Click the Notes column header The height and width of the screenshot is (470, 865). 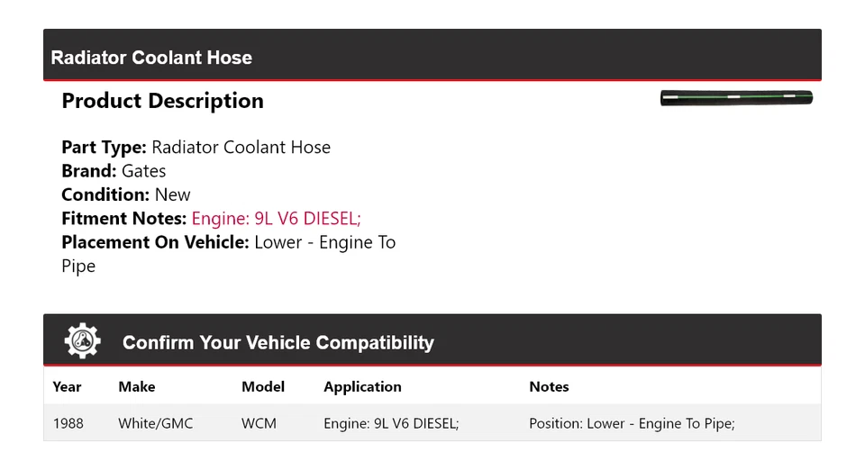[x=549, y=386]
